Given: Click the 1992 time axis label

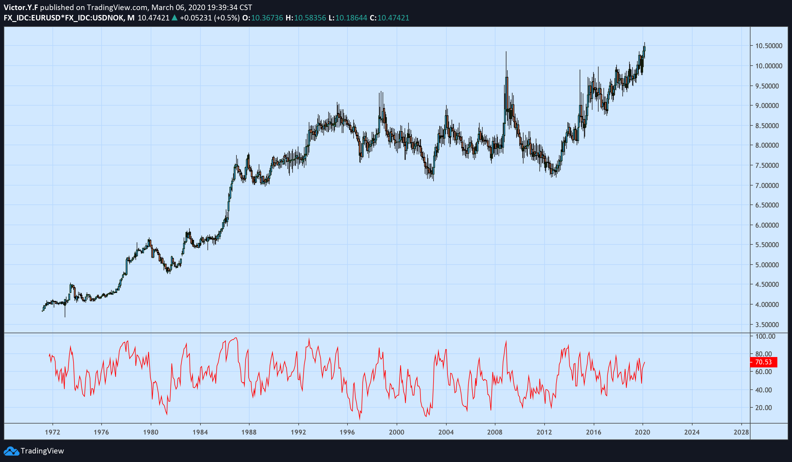Looking at the screenshot, I should [x=298, y=432].
